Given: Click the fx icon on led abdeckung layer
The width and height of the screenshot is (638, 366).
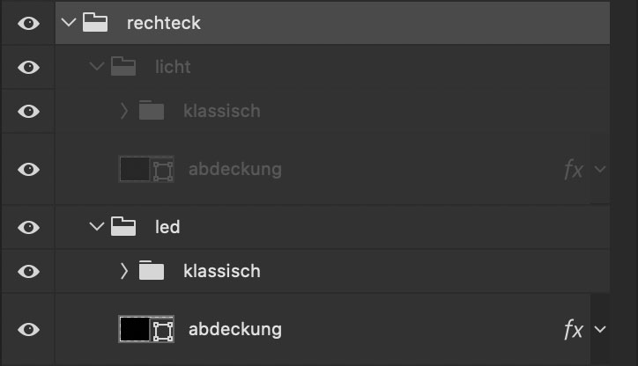Looking at the screenshot, I should pyautogui.click(x=574, y=329).
